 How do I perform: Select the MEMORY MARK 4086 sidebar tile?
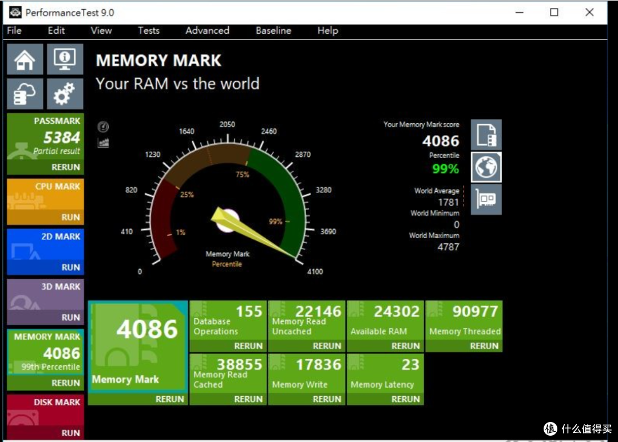click(x=45, y=352)
